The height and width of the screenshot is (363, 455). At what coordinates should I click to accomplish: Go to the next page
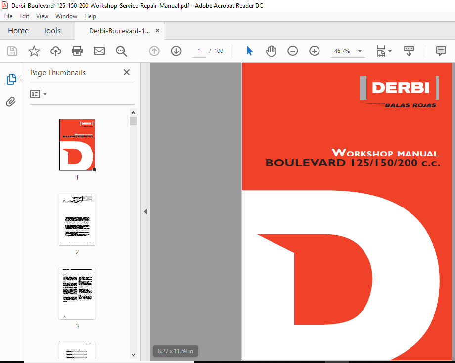pos(176,51)
